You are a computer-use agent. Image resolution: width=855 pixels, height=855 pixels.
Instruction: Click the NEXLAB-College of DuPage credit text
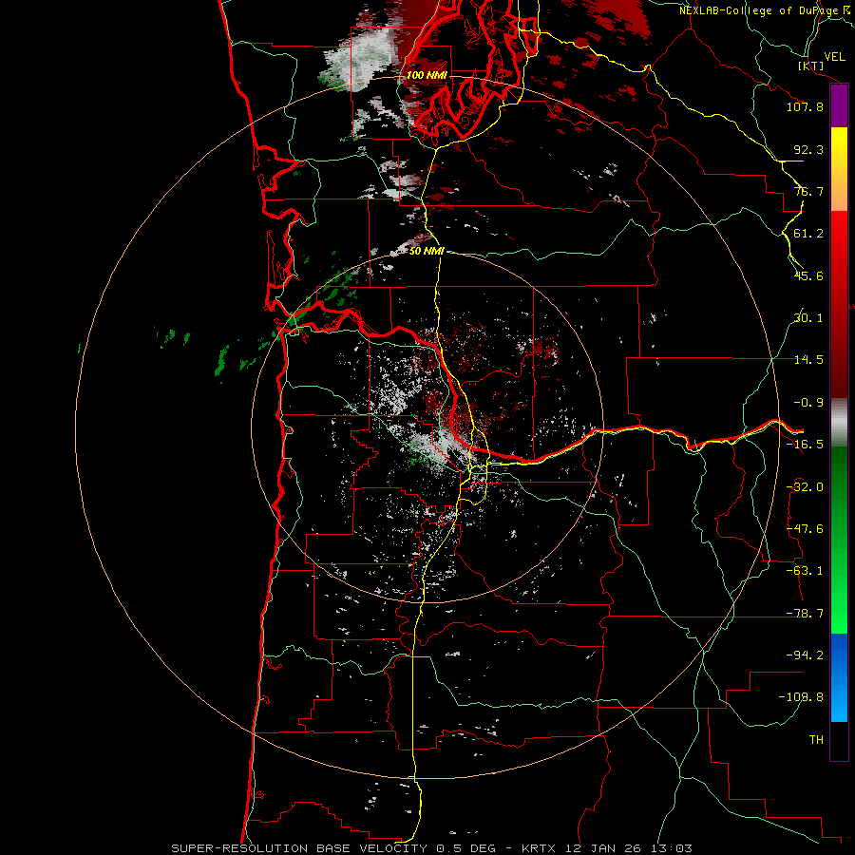(766, 10)
